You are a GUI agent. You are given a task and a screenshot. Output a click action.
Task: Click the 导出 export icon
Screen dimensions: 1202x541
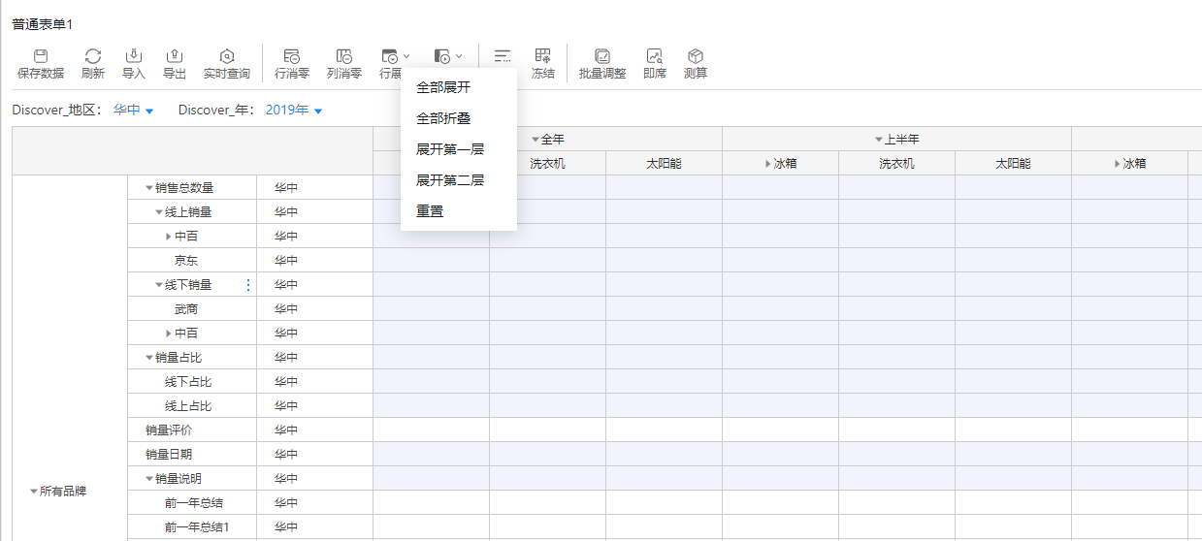(175, 57)
